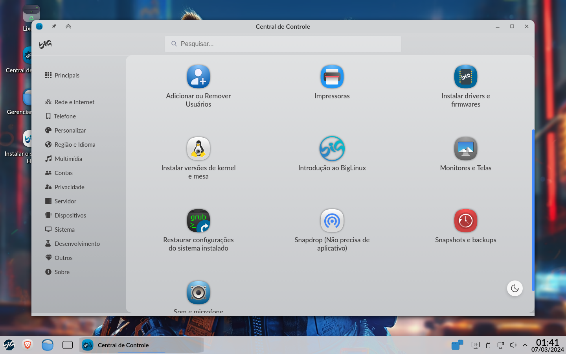The image size is (566, 354).
Task: Select Região e Idioma category
Action: (x=70, y=144)
